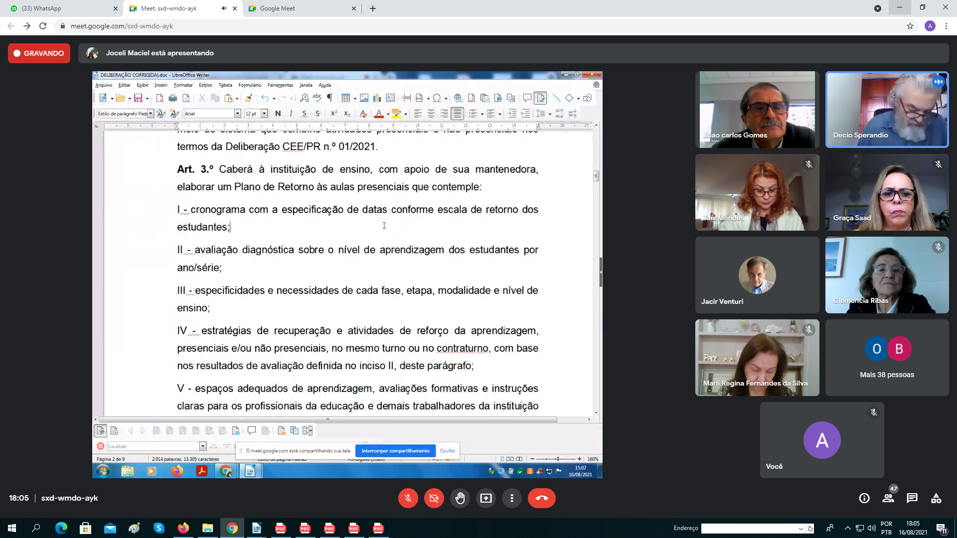The height and width of the screenshot is (538, 957).
Task: Open the chat panel icon
Action: click(912, 498)
